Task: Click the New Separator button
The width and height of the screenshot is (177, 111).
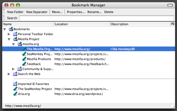Action: [x=37, y=12]
